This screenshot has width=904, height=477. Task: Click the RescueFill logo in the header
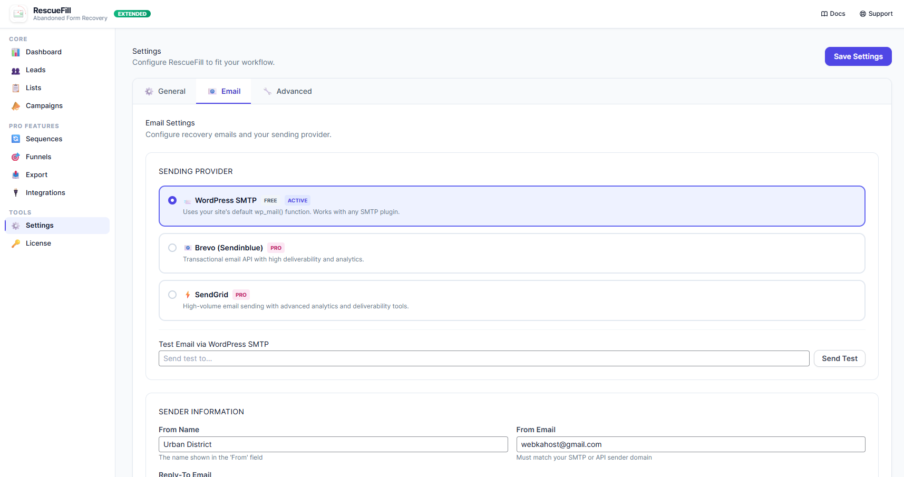18,14
